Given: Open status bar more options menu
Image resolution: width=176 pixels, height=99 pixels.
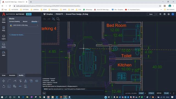Looking at the screenshot, I should (x=174, y=93).
